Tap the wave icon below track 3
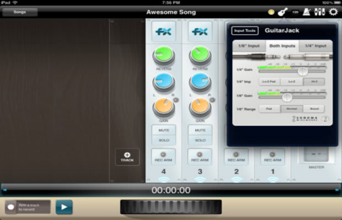The width and height of the screenshot is (342, 220). coord(200,179)
